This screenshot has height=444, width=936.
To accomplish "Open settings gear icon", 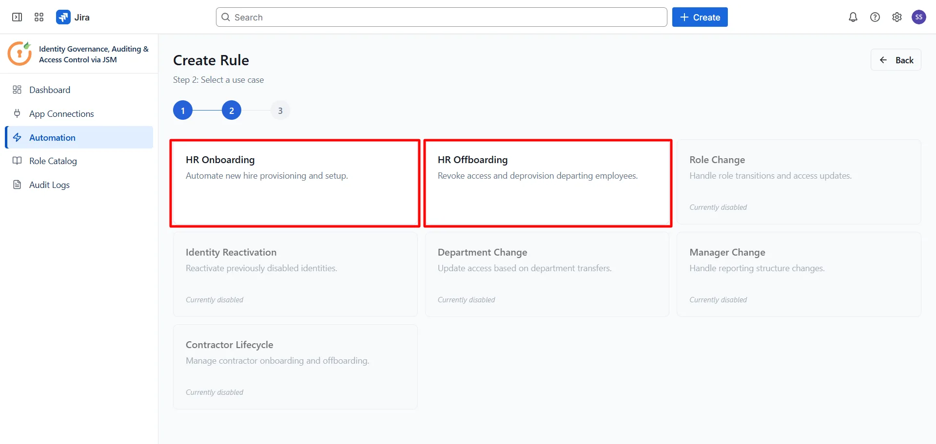I will pos(897,17).
